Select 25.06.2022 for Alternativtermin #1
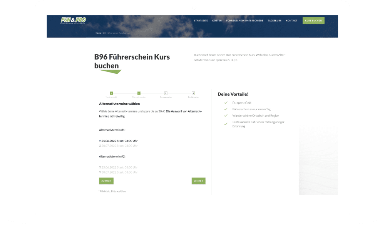The height and width of the screenshot is (225, 385). pos(100,141)
